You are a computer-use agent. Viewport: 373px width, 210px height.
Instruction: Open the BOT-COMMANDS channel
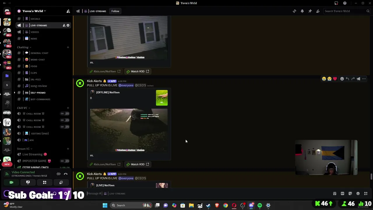point(43,99)
